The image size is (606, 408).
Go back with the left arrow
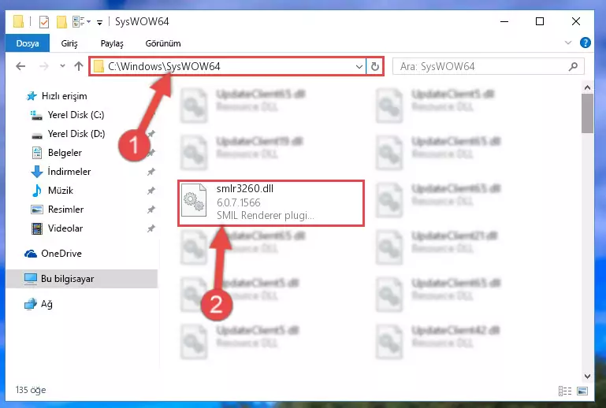tap(20, 66)
